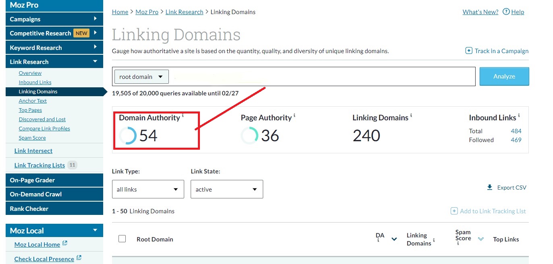Click the Help question mark icon
Image resolution: width=553 pixels, height=264 pixels.
506,12
